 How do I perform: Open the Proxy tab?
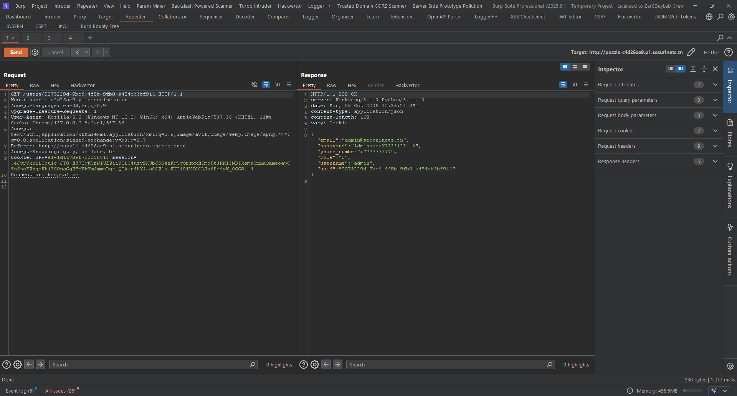(x=80, y=17)
